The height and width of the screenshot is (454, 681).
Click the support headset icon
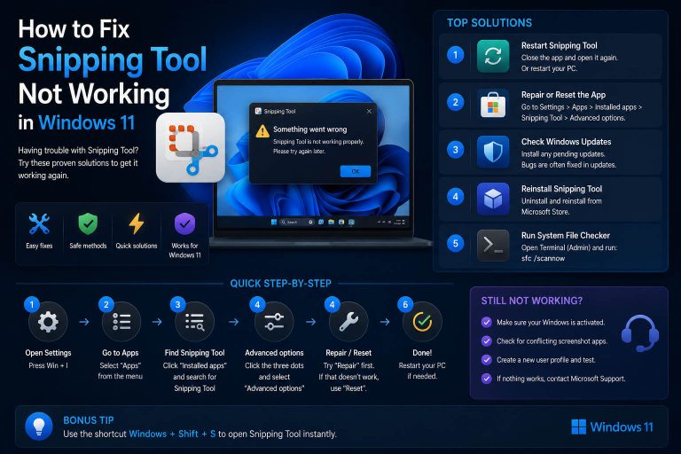(640, 333)
